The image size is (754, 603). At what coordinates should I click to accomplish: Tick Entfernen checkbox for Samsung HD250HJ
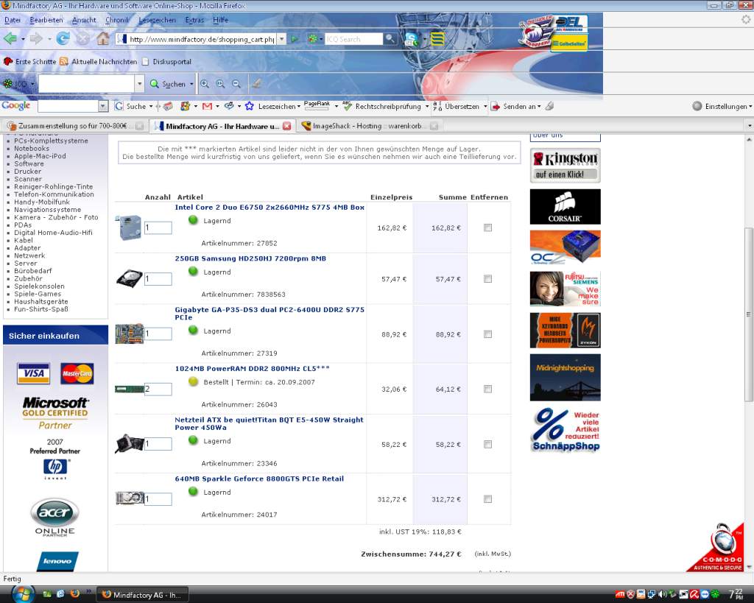[x=487, y=279]
